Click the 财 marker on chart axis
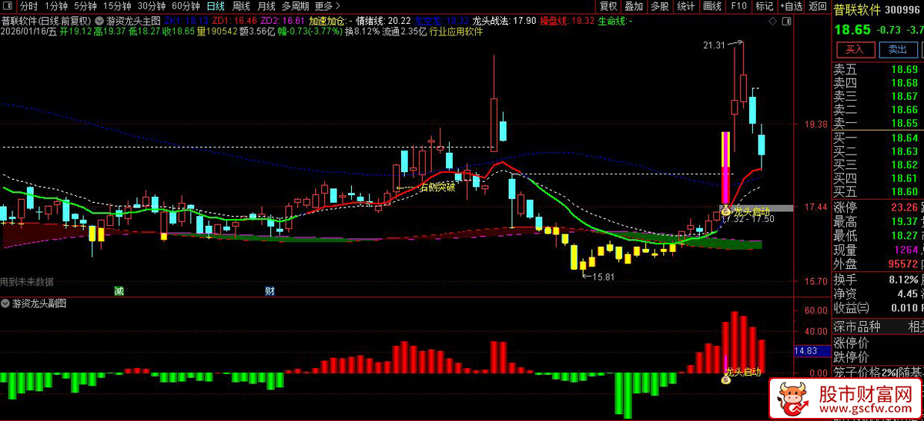The image size is (924, 421). (270, 291)
